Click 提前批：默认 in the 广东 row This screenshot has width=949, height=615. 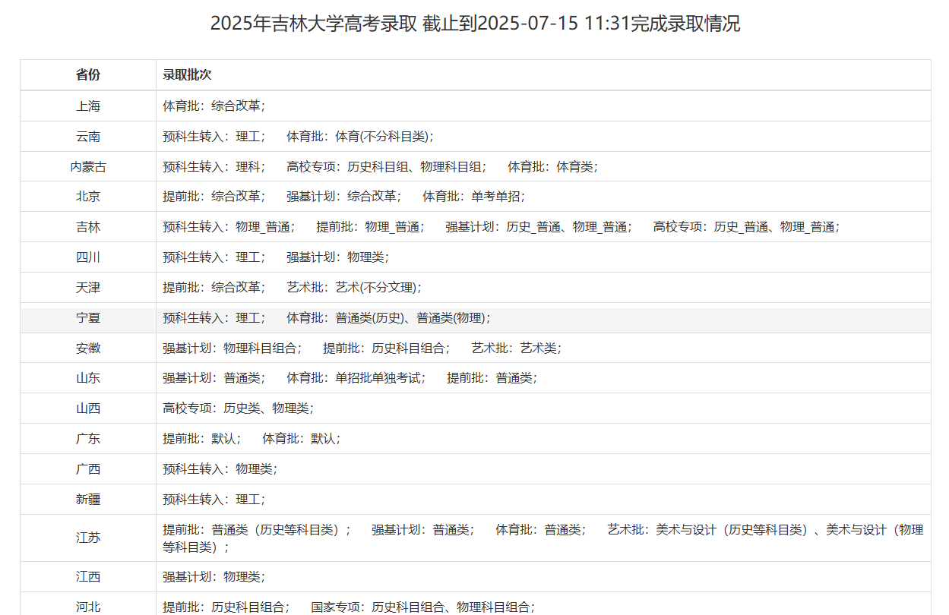pyautogui.click(x=201, y=439)
